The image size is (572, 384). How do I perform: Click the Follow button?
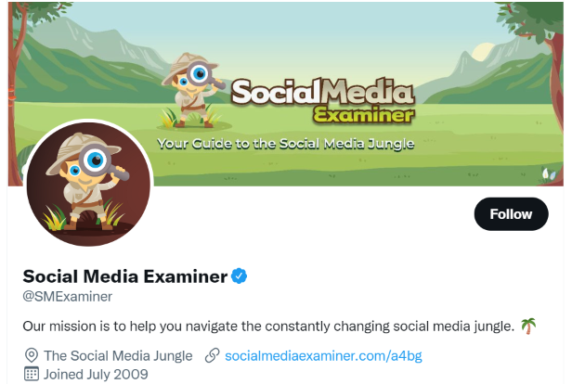point(511,214)
